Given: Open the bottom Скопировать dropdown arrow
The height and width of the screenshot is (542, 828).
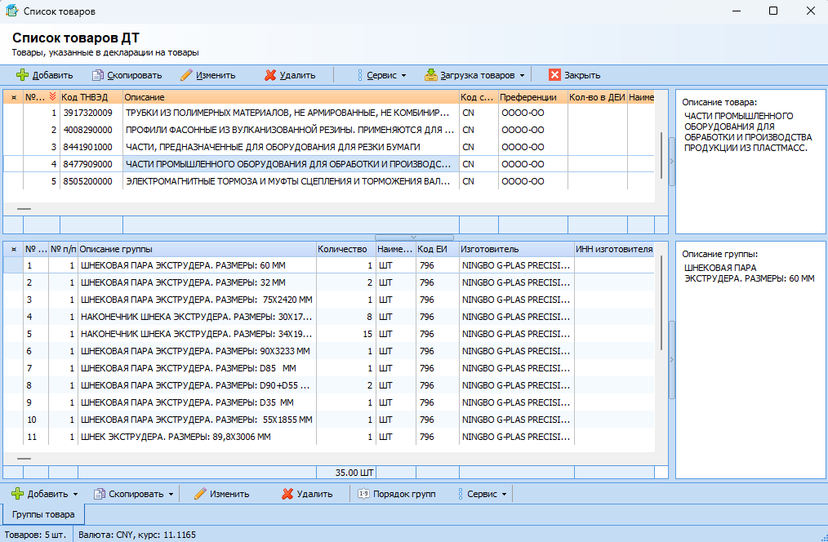Looking at the screenshot, I should pyautogui.click(x=171, y=495).
